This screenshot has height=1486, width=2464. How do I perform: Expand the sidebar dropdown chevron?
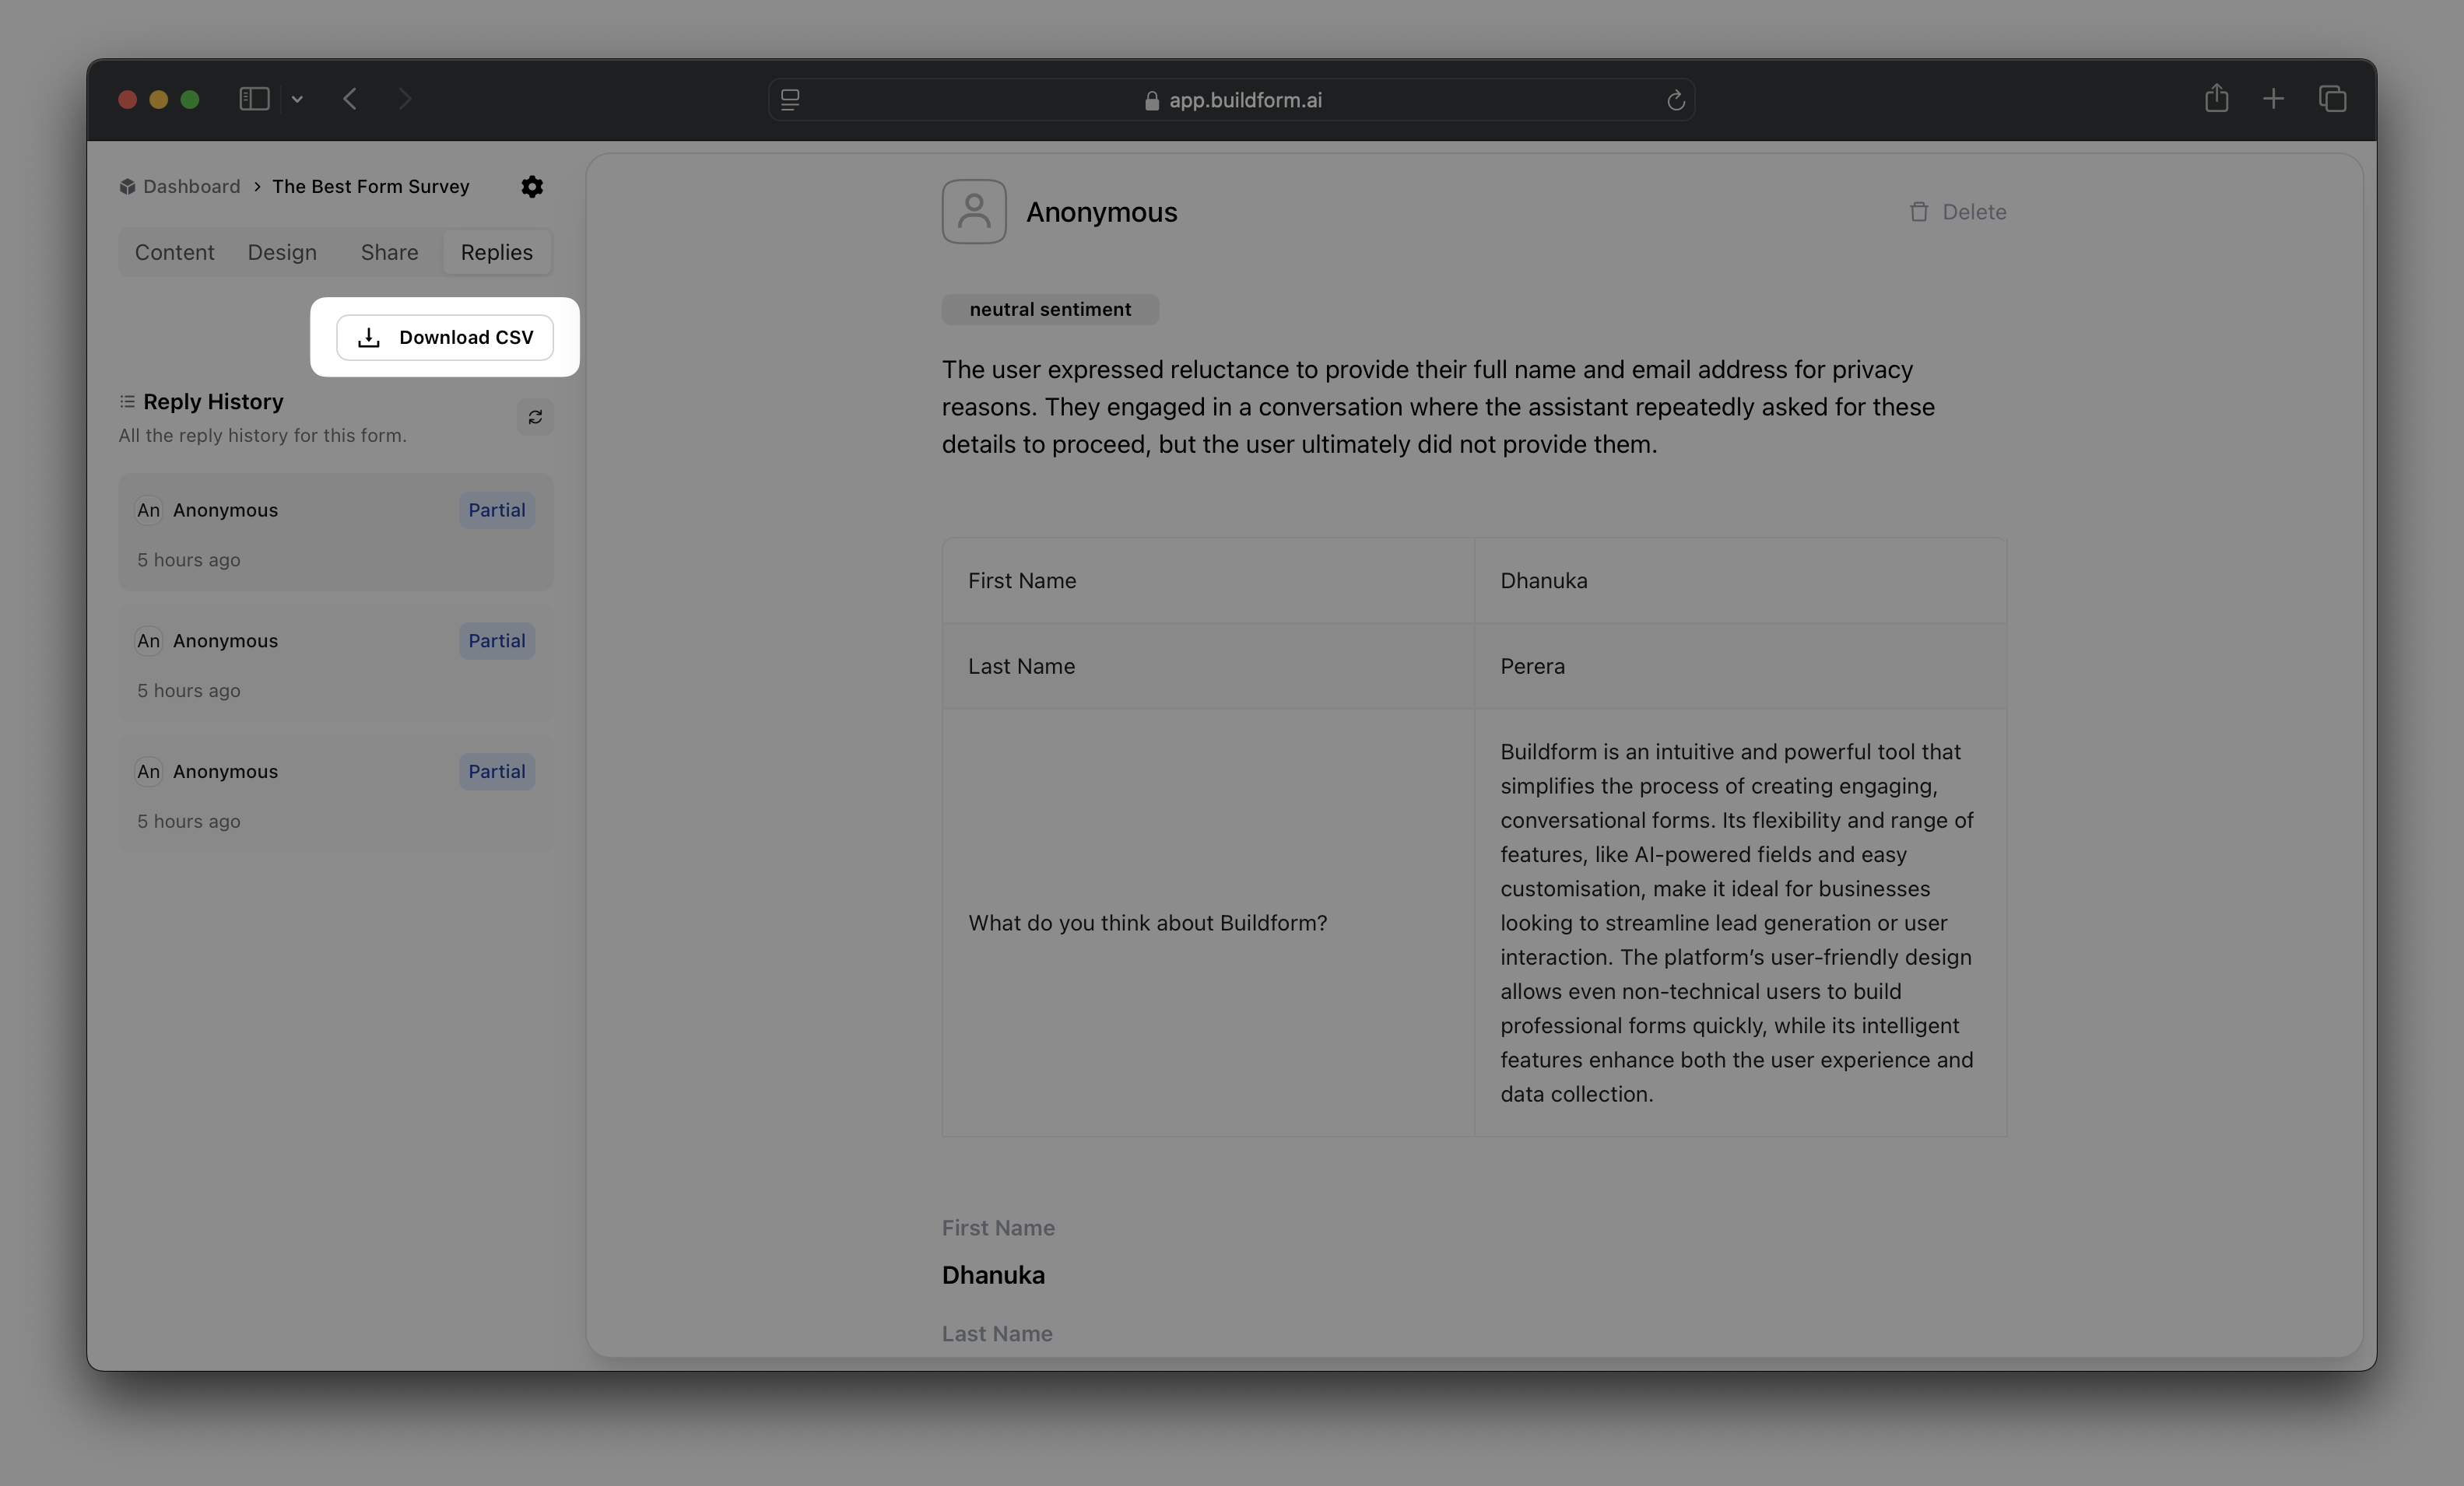(x=297, y=99)
